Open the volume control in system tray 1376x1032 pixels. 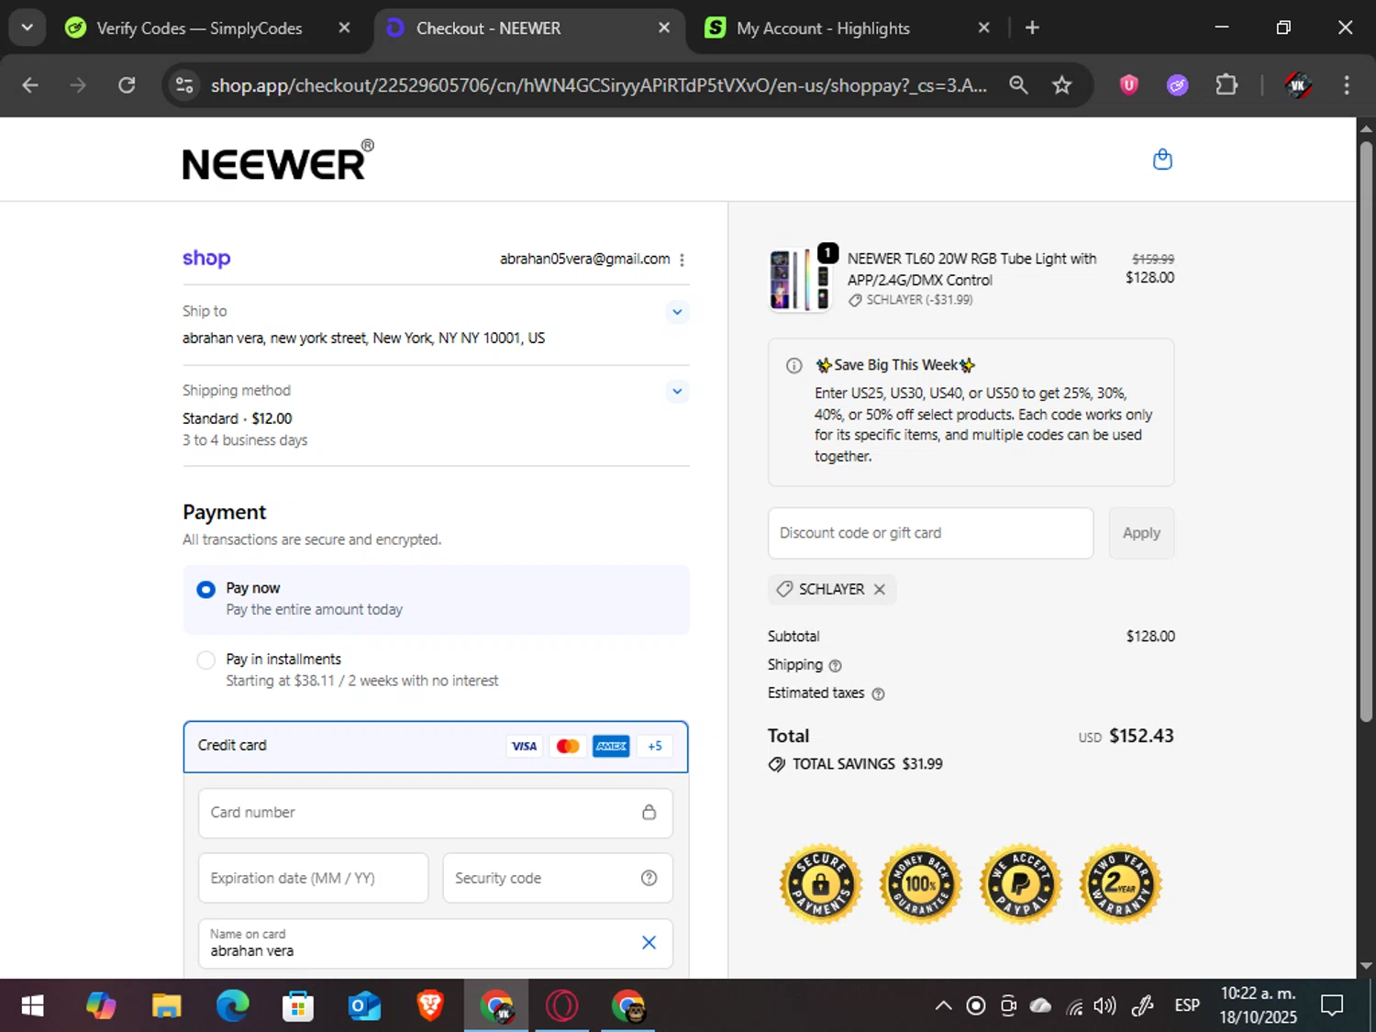point(1105,1006)
